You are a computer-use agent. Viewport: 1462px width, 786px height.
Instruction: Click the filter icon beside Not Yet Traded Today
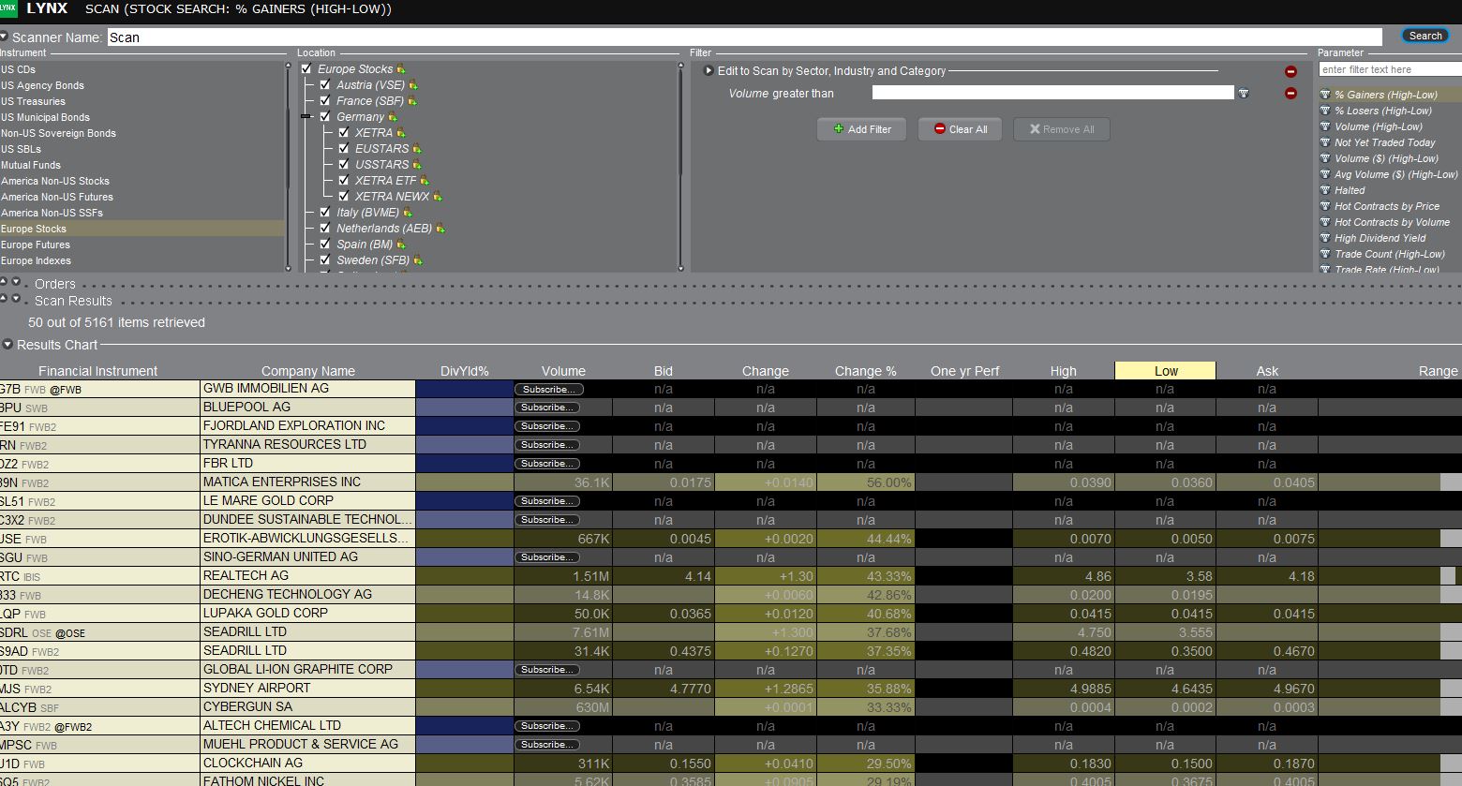pyautogui.click(x=1325, y=142)
